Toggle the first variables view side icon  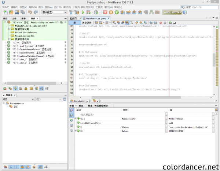point(71,110)
